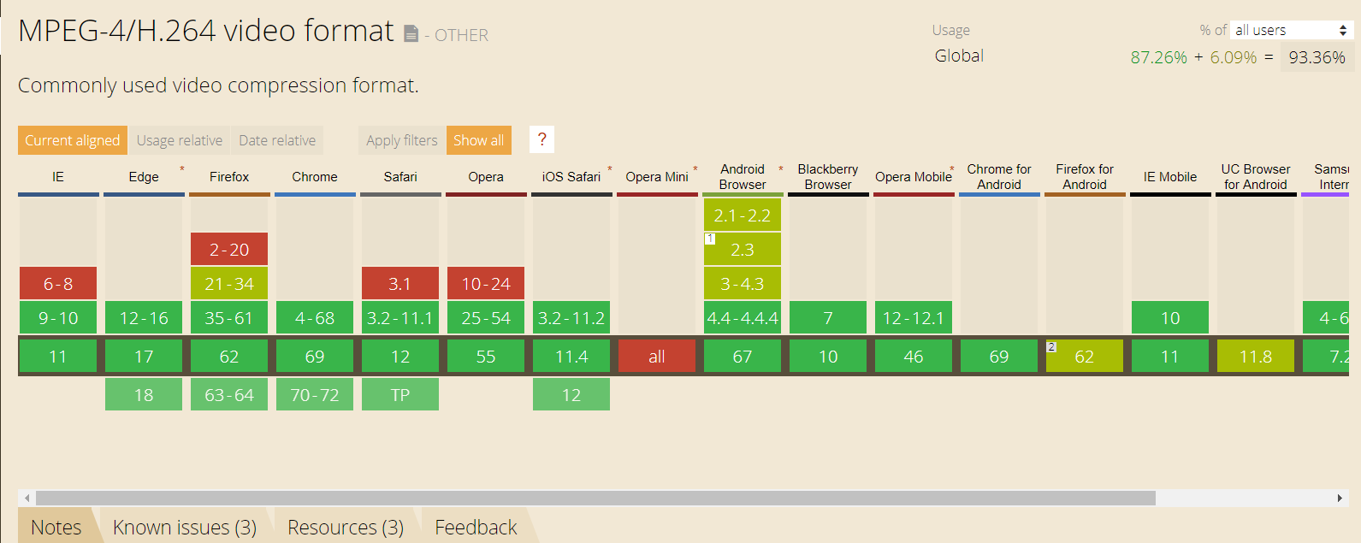The width and height of the screenshot is (1361, 543).
Task: Click Opera Mini all cell
Action: pyautogui.click(x=657, y=356)
